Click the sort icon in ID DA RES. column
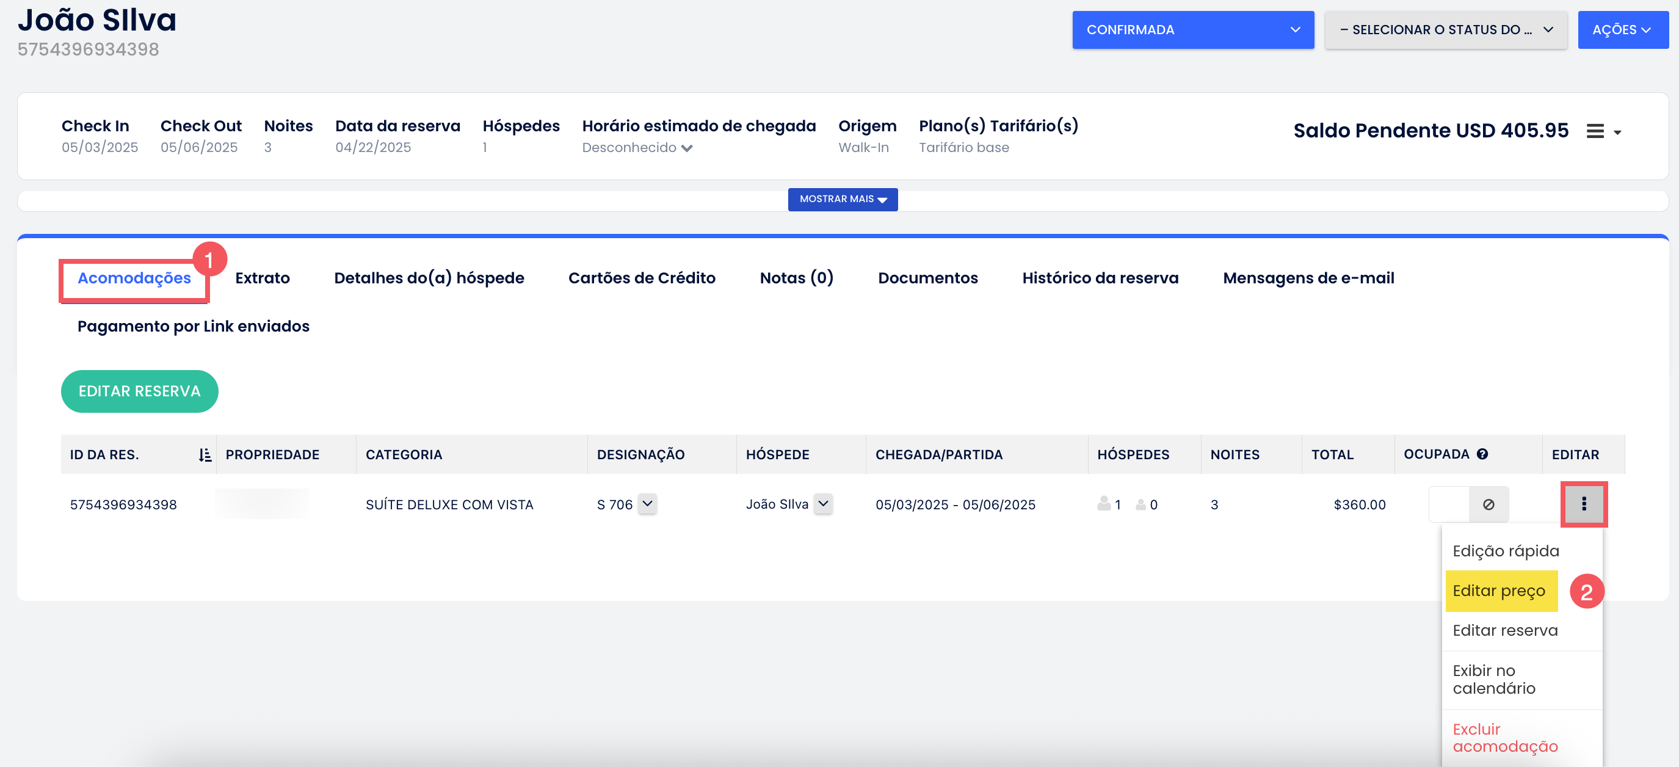Screen dimensions: 1679x767 [x=205, y=455]
